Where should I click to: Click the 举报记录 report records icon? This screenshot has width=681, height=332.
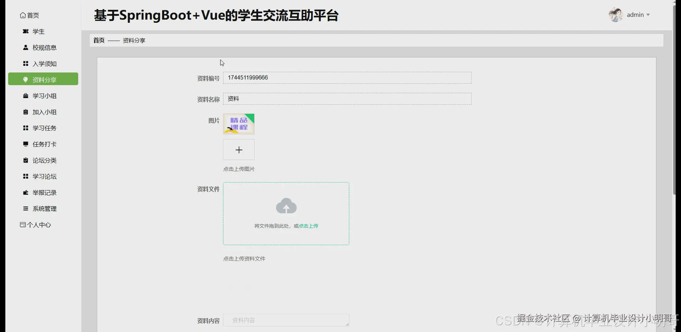(x=25, y=193)
